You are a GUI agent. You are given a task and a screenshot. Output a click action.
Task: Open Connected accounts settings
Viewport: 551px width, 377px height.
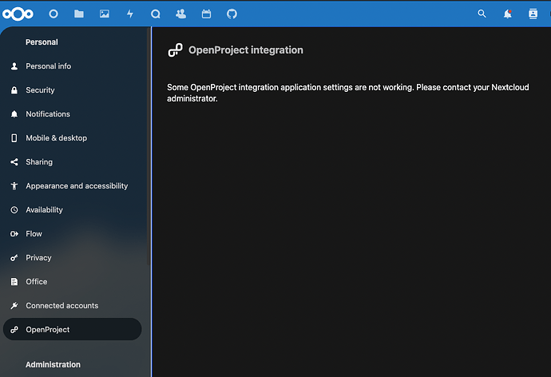(x=73, y=306)
